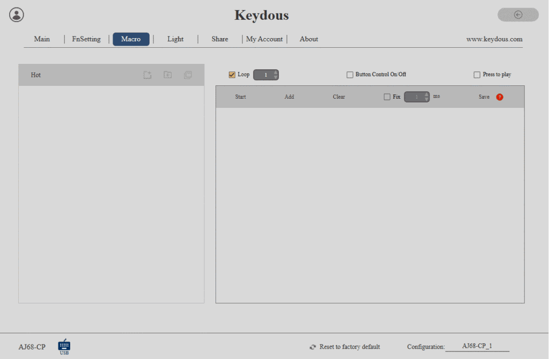Viewport: 549px width, 359px height.
Task: Open the red help question mark
Action: point(500,97)
